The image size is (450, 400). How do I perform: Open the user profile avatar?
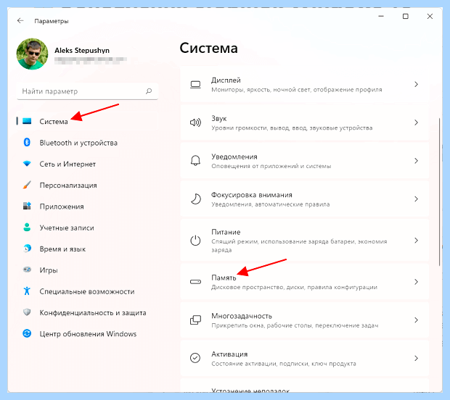pos(32,54)
